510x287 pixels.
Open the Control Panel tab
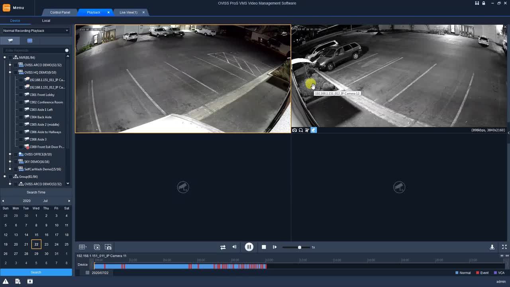(x=60, y=12)
